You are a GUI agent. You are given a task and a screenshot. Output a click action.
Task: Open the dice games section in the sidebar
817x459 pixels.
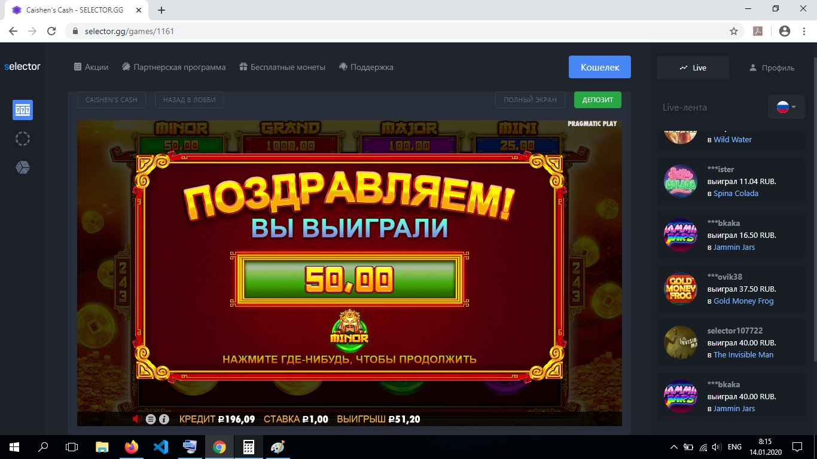(23, 167)
